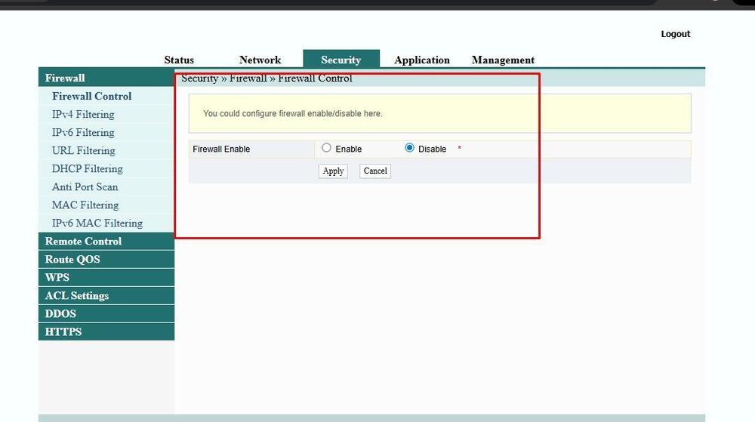Click the 'You could configure firewall' help text
The height and width of the screenshot is (422, 755).
click(x=293, y=113)
